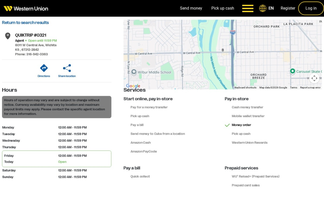Viewport: 324px width, 202px height.
Task: Click the checked Money order service
Action: click(241, 125)
